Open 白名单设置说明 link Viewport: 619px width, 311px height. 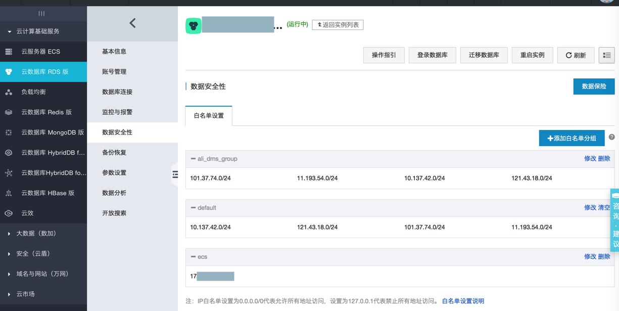pos(463,301)
